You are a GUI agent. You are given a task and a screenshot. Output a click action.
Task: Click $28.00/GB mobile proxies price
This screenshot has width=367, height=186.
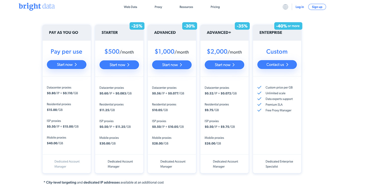coord(160,143)
